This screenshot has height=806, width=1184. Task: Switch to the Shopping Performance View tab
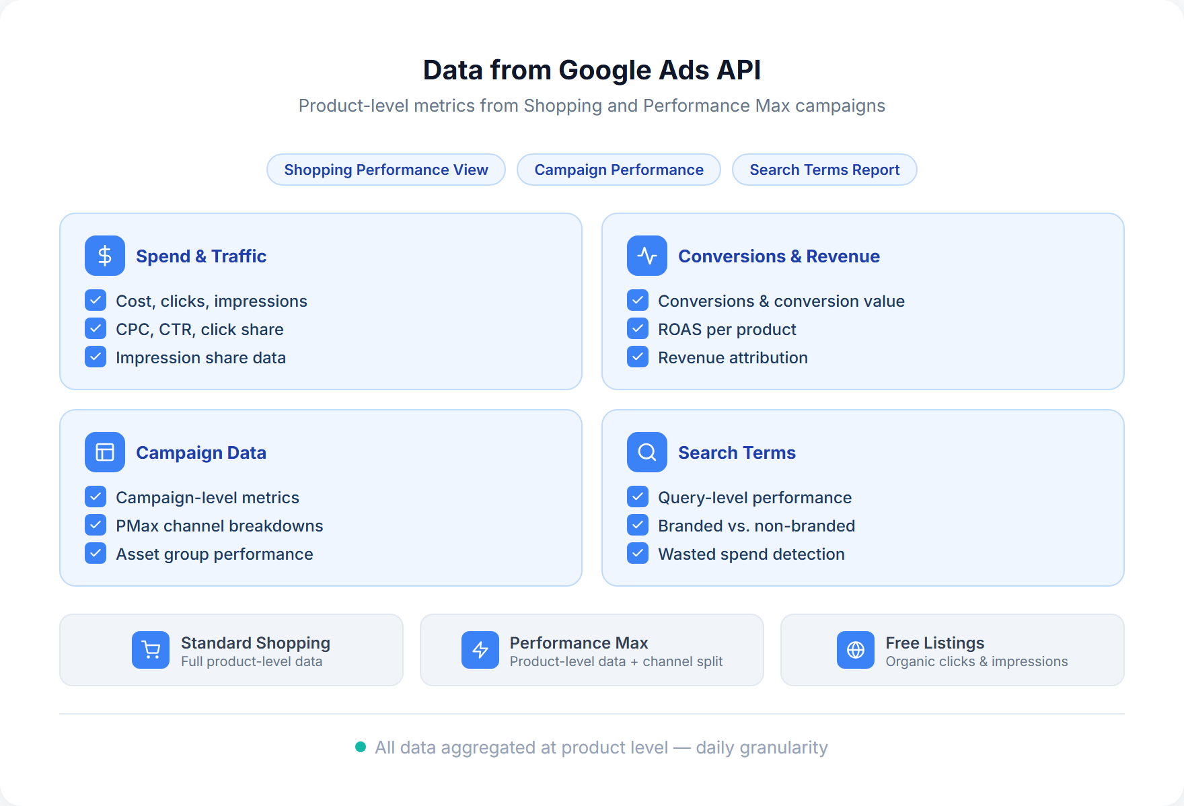pyautogui.click(x=385, y=170)
